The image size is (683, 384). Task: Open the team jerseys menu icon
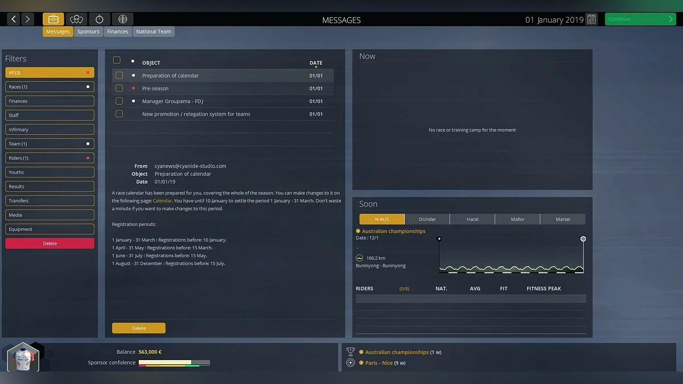76,19
